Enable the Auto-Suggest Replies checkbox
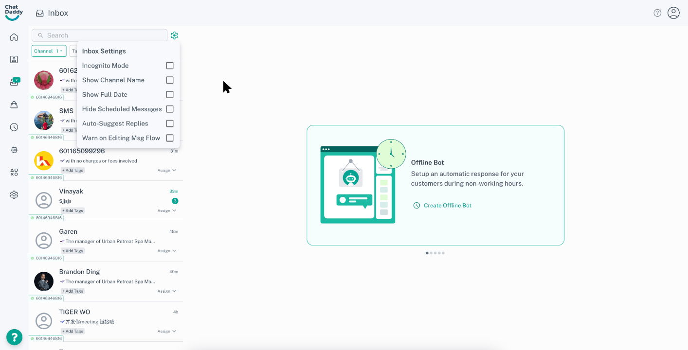 170,123
